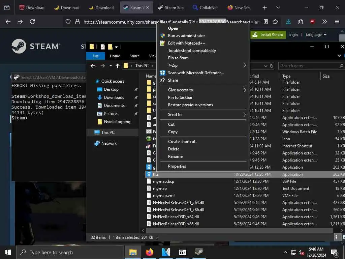This screenshot has width=345, height=259.
Task: Open a new Firefox tab with plus button
Action: [x=264, y=8]
